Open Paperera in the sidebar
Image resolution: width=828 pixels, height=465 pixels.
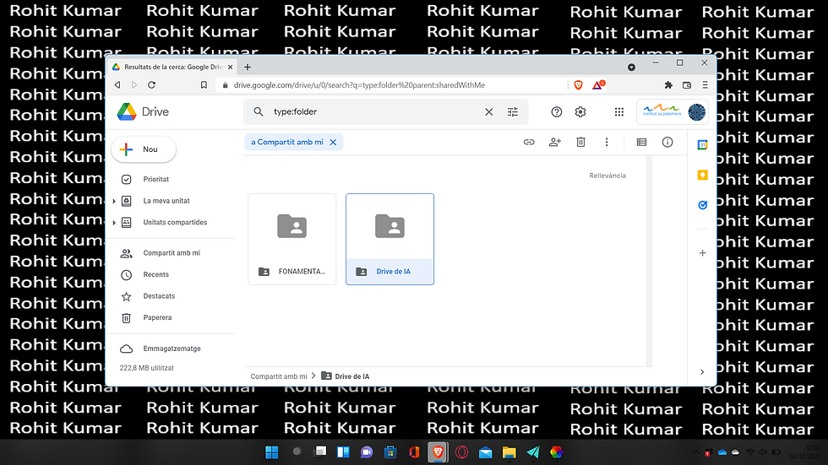click(x=157, y=318)
